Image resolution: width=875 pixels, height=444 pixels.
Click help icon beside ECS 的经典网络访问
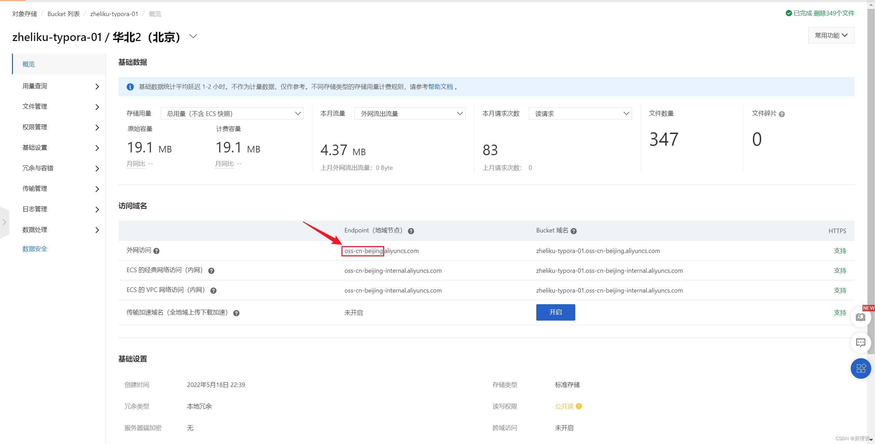[x=211, y=271]
